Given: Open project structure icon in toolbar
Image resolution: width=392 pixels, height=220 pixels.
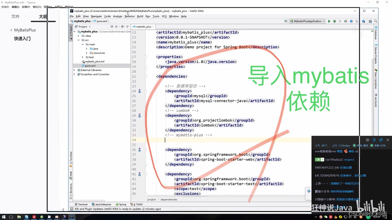Looking at the screenshot, I should coord(370,21).
